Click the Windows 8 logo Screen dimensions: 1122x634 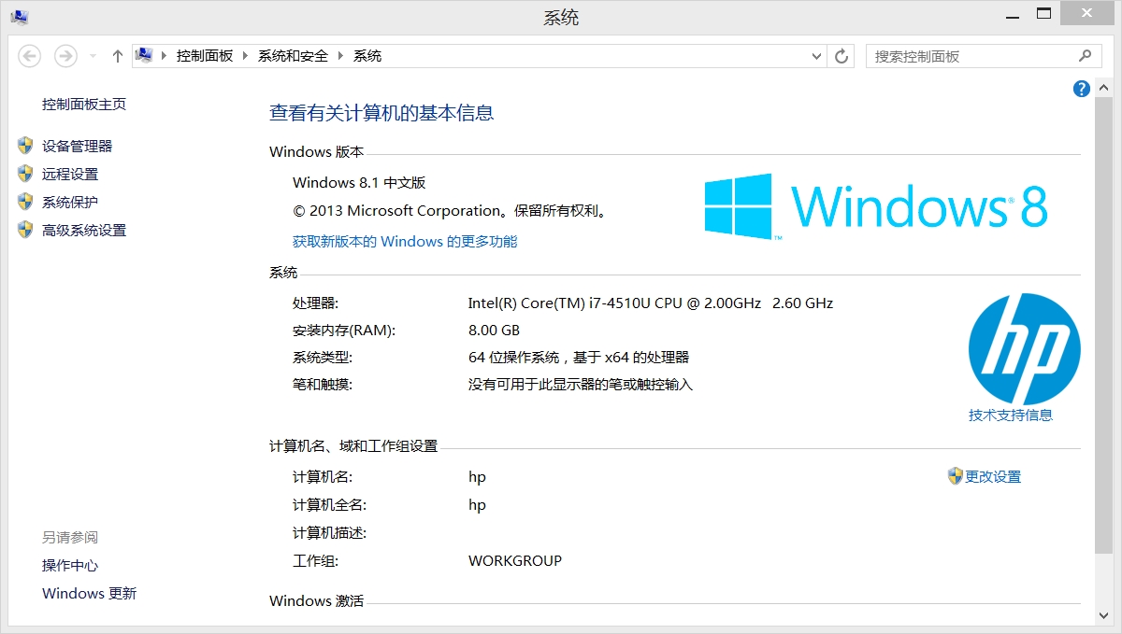(x=876, y=206)
